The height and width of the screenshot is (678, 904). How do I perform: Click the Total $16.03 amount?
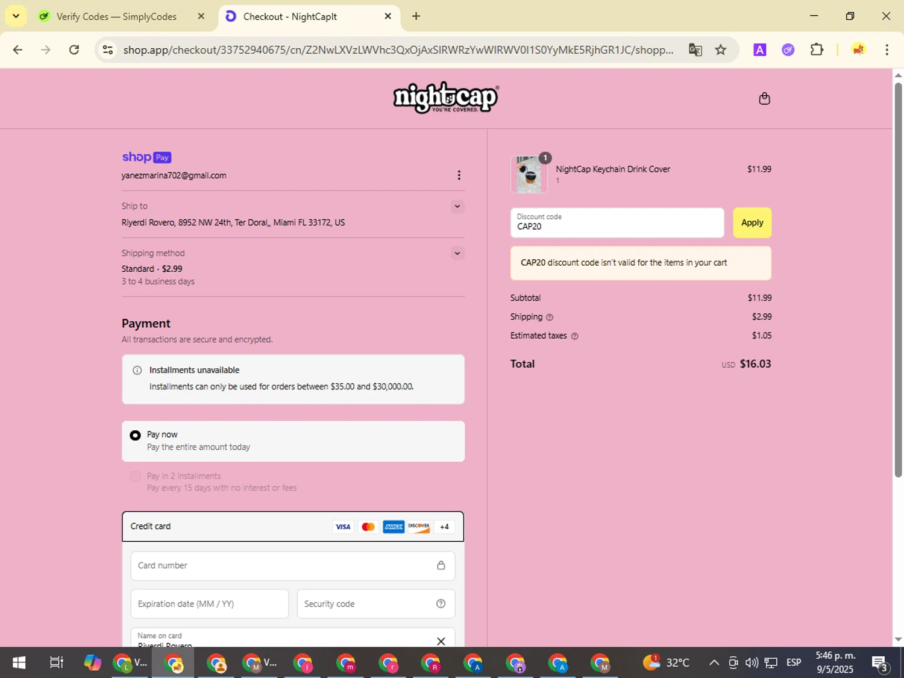click(x=755, y=364)
